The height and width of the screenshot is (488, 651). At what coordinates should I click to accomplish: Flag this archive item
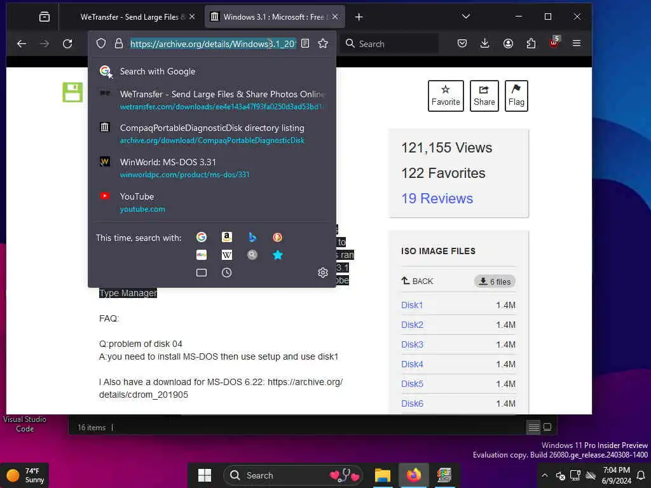pos(516,96)
